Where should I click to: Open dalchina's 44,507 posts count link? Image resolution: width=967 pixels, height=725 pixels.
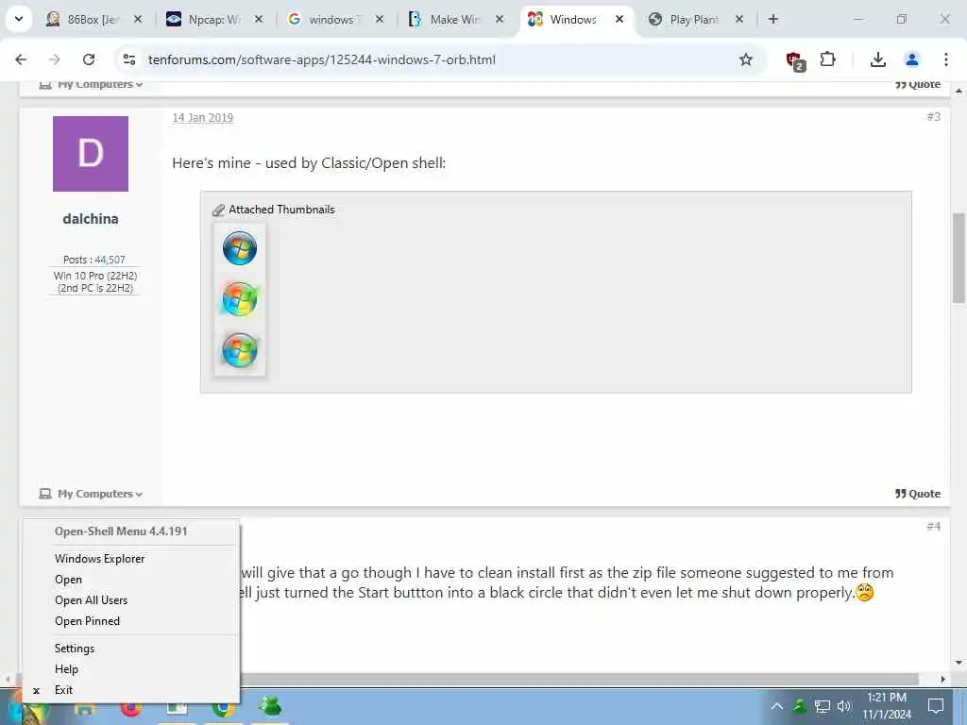coord(110,260)
